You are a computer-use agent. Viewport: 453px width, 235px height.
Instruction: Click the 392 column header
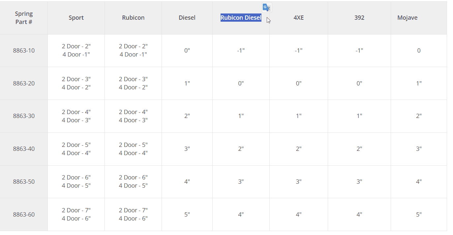359,18
